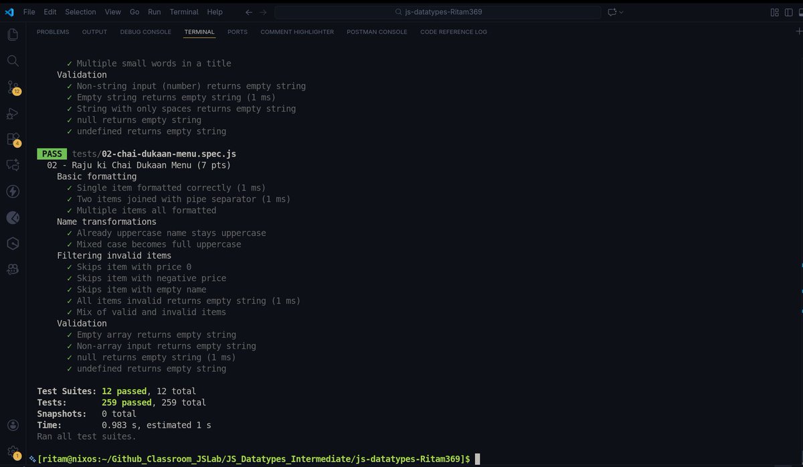The height and width of the screenshot is (467, 803).
Task: Open the File menu
Action: (x=29, y=12)
